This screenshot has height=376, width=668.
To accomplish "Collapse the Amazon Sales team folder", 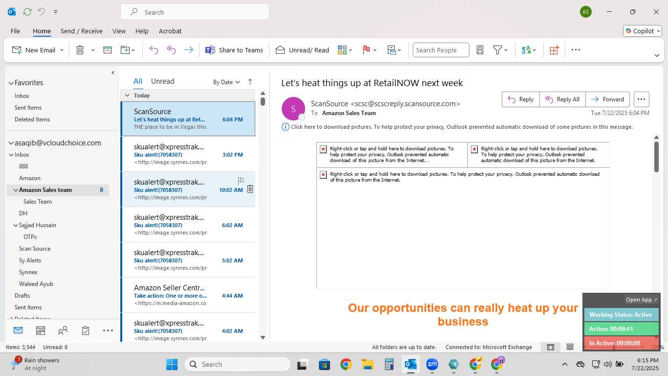I will 16,190.
